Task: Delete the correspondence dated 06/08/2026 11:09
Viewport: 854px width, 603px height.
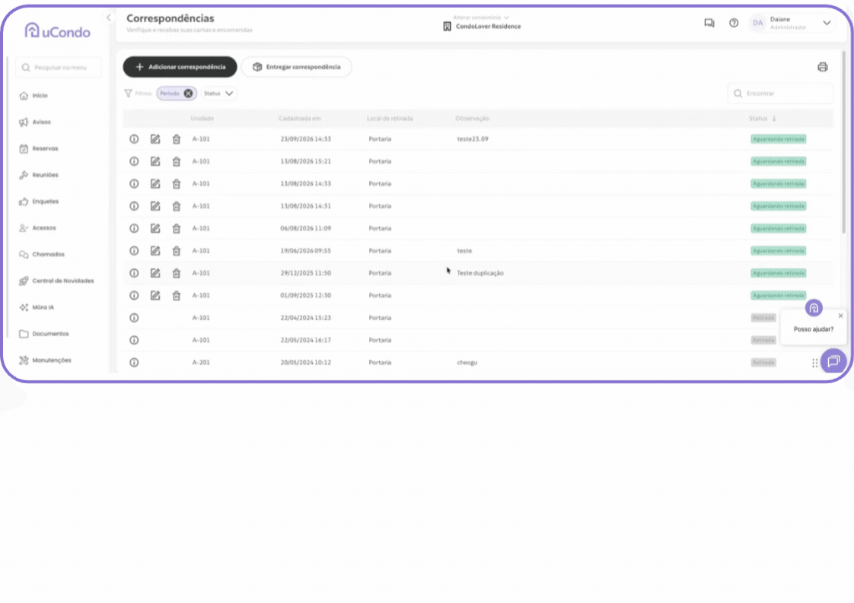Action: pyautogui.click(x=177, y=229)
